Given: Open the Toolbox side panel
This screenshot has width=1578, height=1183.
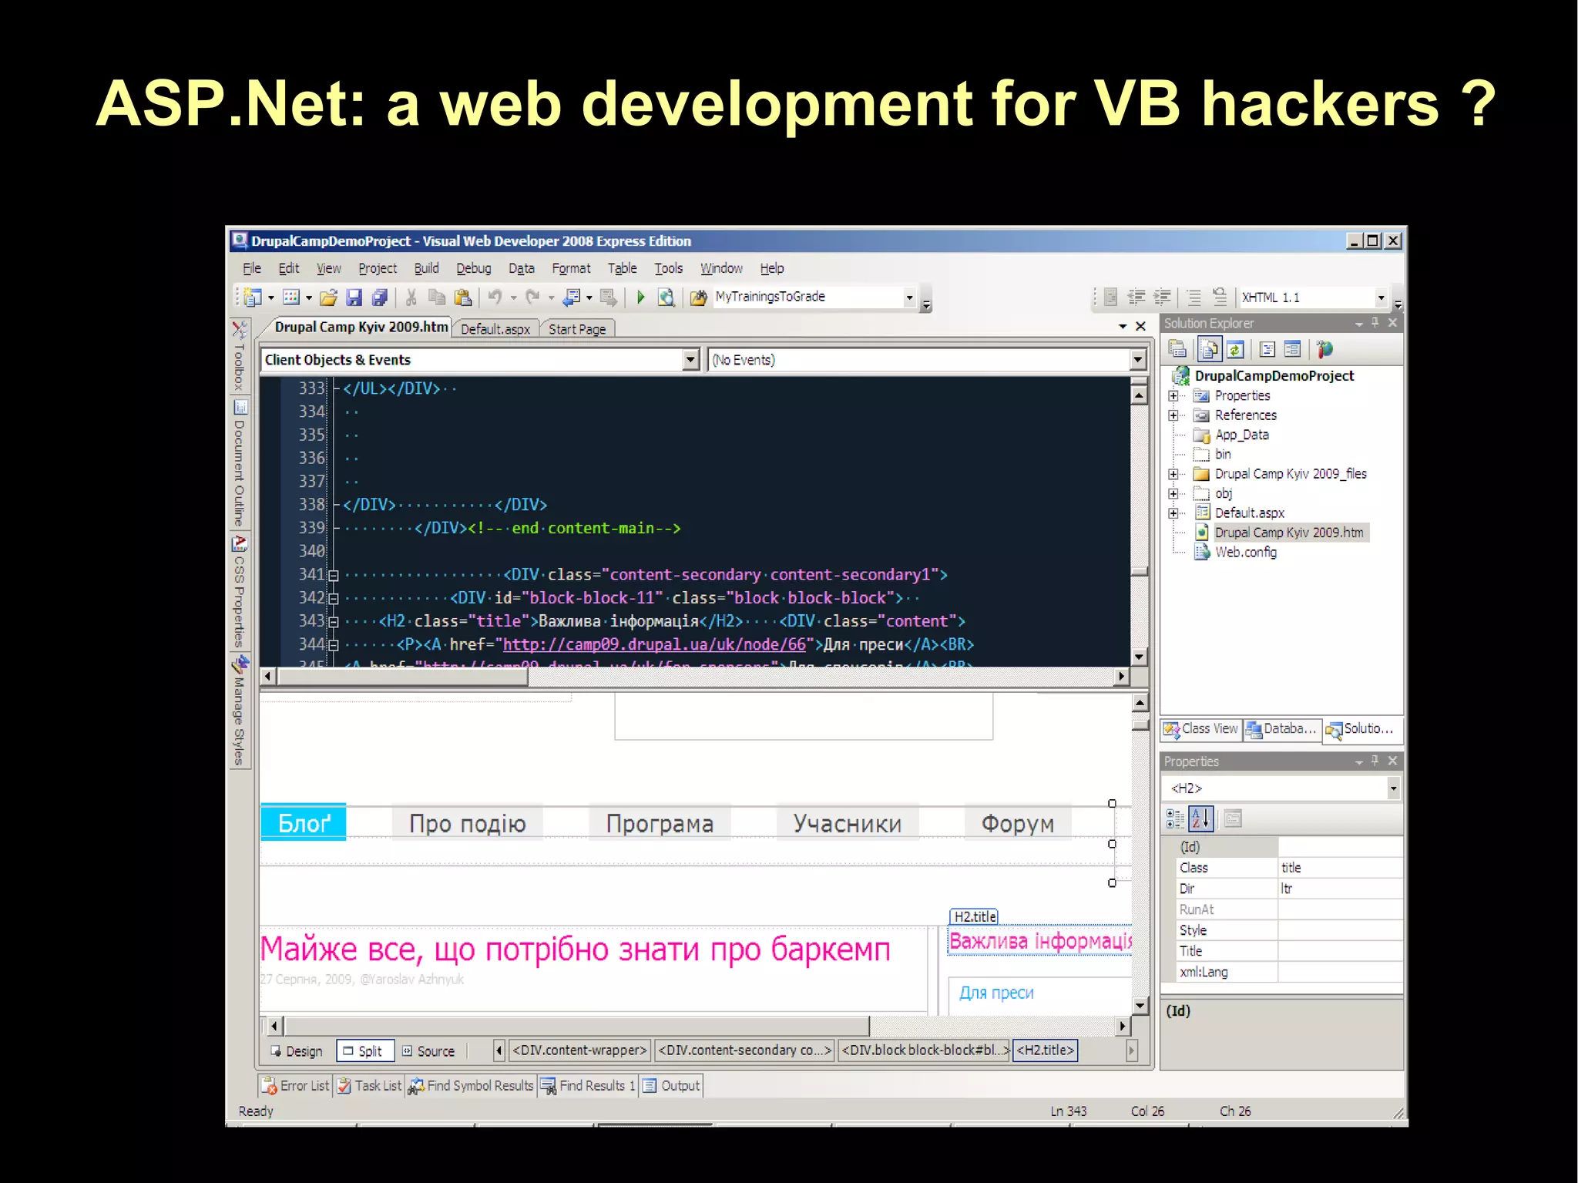Looking at the screenshot, I should 240,355.
